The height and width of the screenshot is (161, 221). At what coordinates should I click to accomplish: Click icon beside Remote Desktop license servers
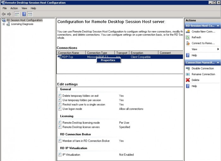coord(60,127)
